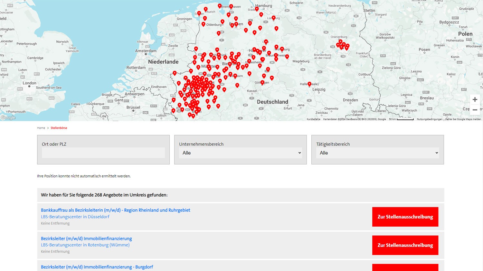Click Fehler bei Google Maps melden
483x271 pixels.
[463, 119]
